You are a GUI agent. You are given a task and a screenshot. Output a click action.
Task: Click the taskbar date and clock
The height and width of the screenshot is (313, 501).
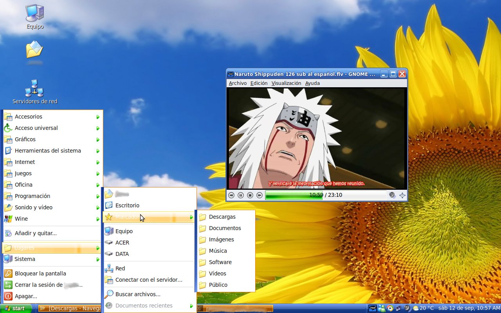(x=469, y=308)
